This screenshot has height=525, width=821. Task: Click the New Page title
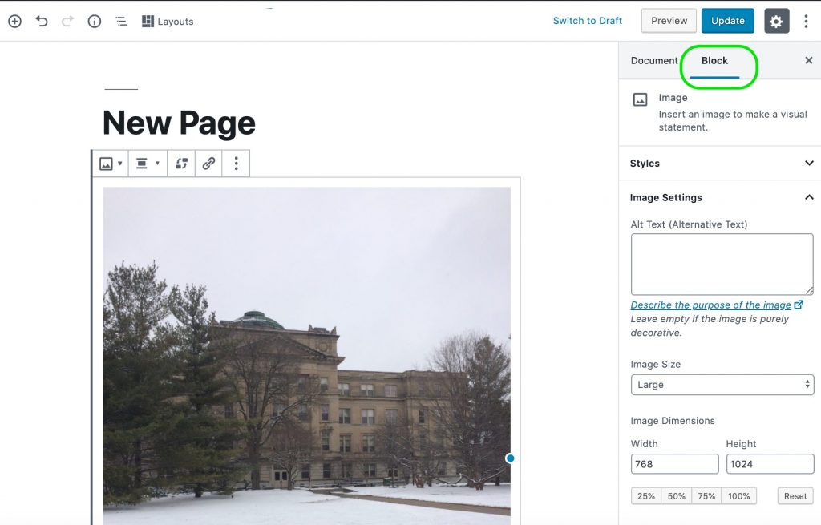pyautogui.click(x=179, y=123)
